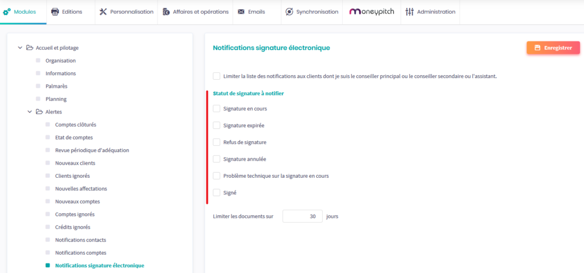Click the Synchronisation circular icon
Image resolution: width=584 pixels, height=273 pixels.
click(x=289, y=11)
